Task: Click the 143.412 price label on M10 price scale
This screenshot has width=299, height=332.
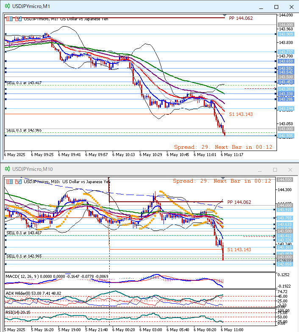Action: pos(285,236)
